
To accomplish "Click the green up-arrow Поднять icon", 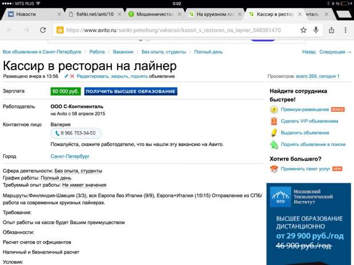I will tap(274, 144).
